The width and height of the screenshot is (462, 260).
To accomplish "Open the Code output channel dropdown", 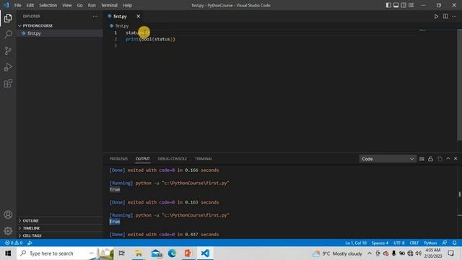I will coord(388,159).
